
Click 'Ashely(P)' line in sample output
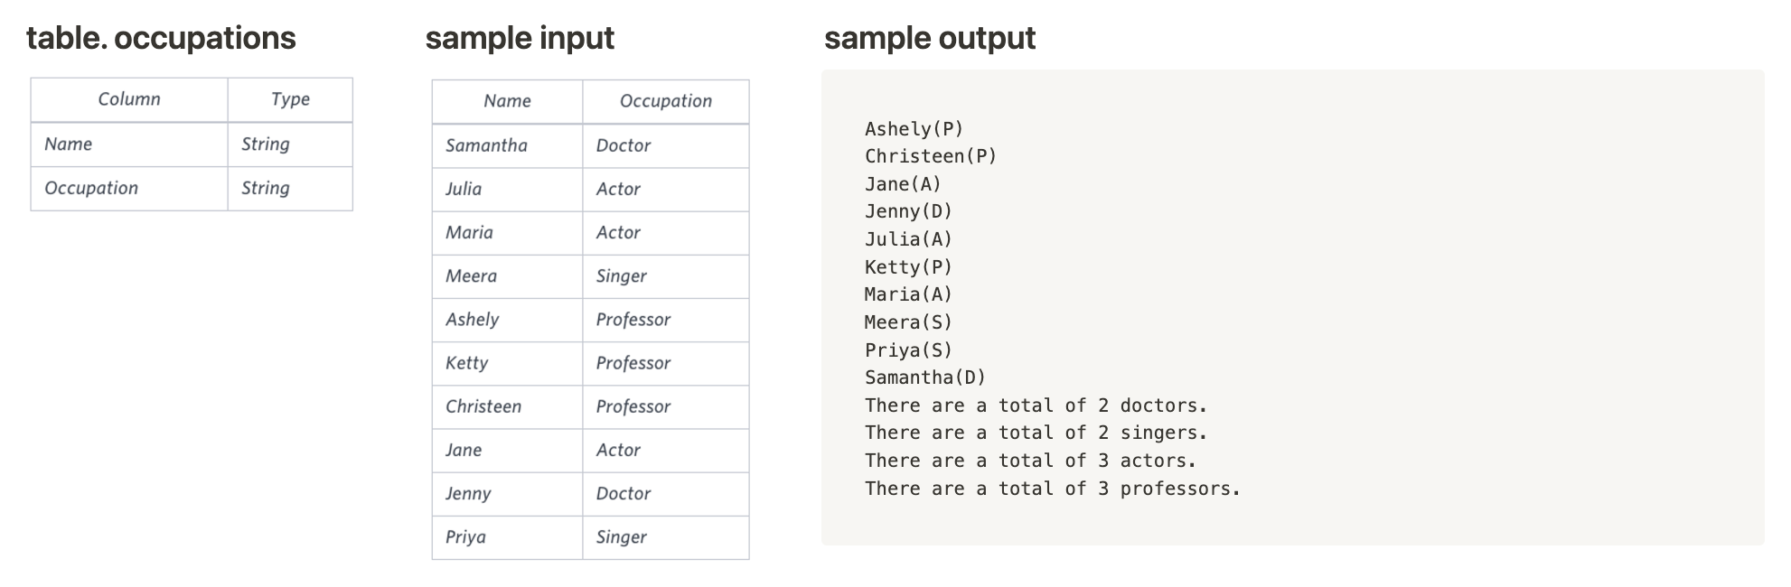tap(914, 129)
